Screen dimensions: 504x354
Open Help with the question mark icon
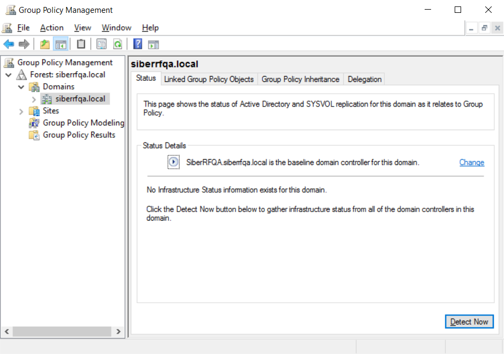tap(138, 44)
